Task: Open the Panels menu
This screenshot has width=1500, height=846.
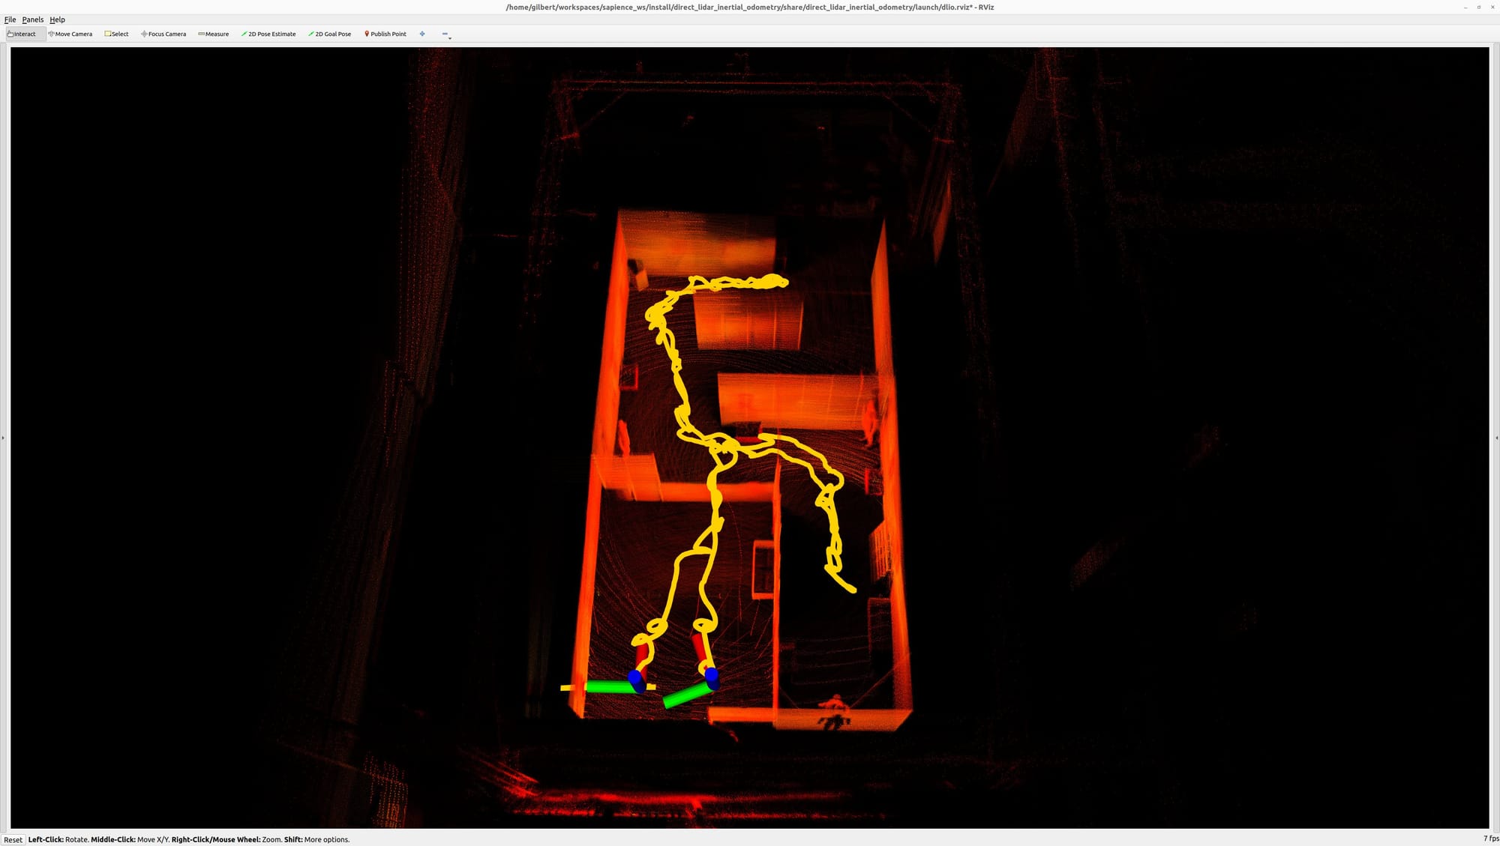Action: coord(32,19)
